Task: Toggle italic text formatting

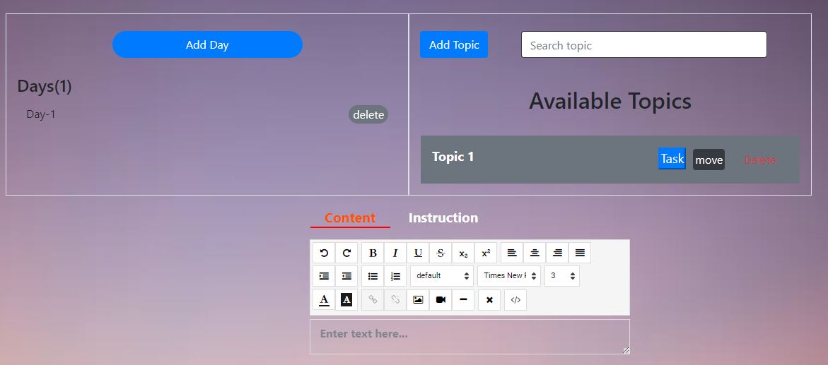Action: tap(395, 253)
